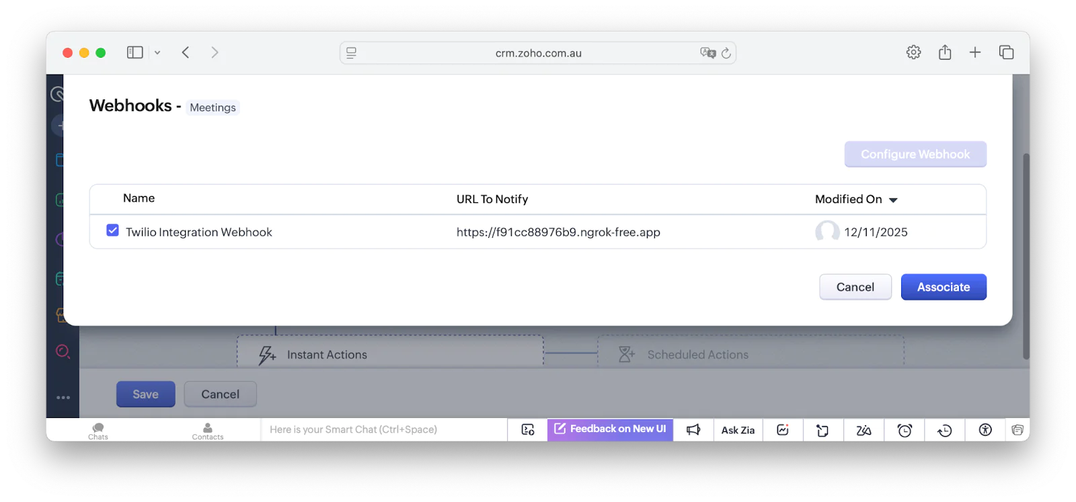Click Cancel beside Save on background page
This screenshot has width=1076, height=502.
[220, 394]
